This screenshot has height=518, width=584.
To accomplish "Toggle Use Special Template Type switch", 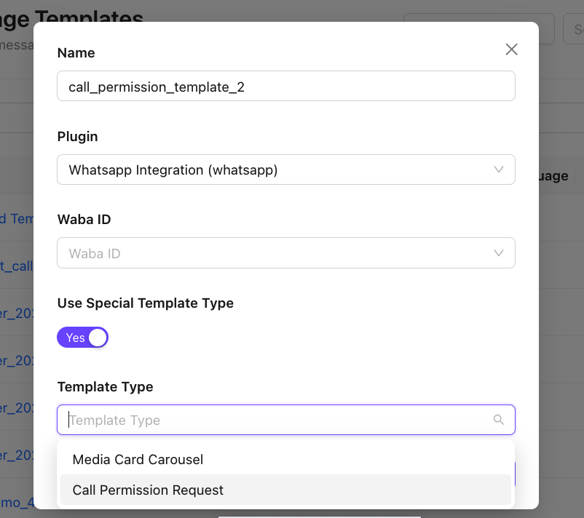I will [x=83, y=338].
